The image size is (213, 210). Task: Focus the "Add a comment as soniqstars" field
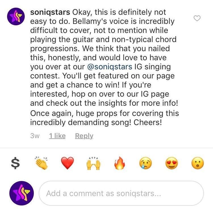click(x=121, y=194)
